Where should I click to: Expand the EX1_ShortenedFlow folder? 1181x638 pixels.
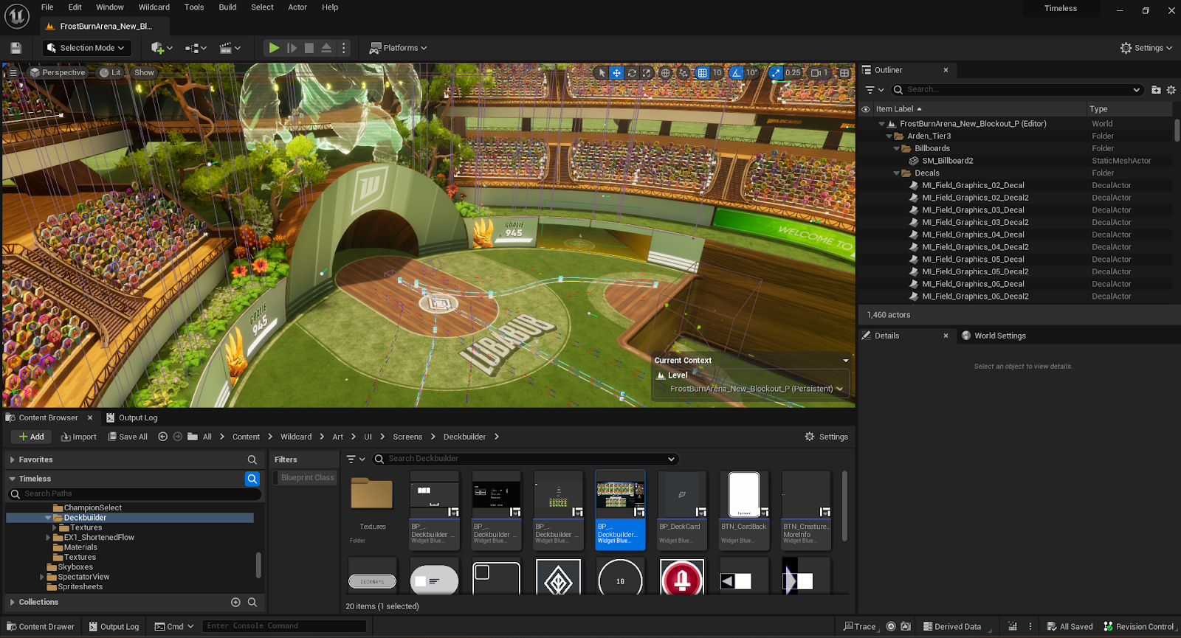click(48, 538)
